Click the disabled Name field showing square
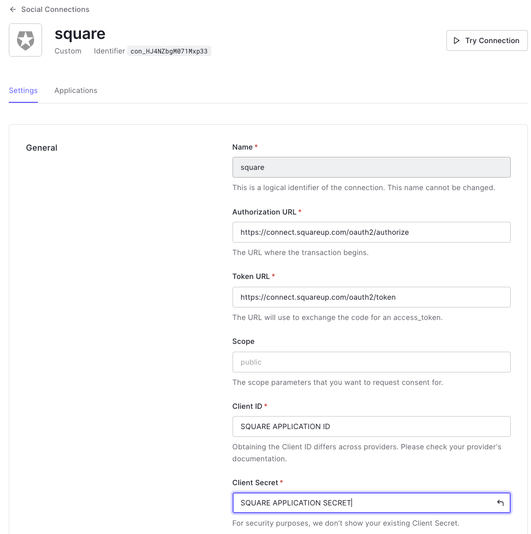The height and width of the screenshot is (534, 531). pos(371,167)
